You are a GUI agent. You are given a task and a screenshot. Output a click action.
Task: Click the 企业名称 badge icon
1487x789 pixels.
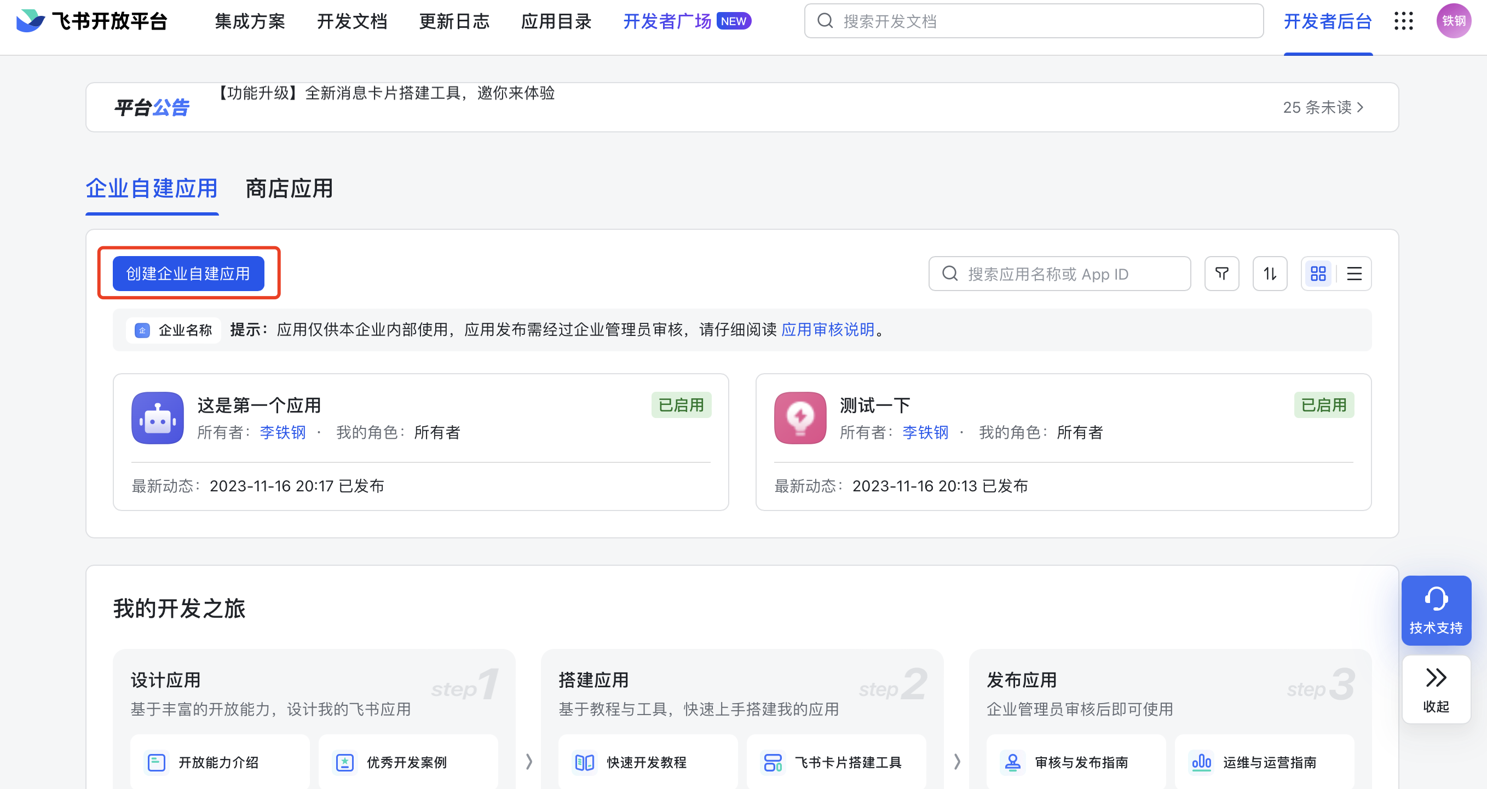pos(142,330)
